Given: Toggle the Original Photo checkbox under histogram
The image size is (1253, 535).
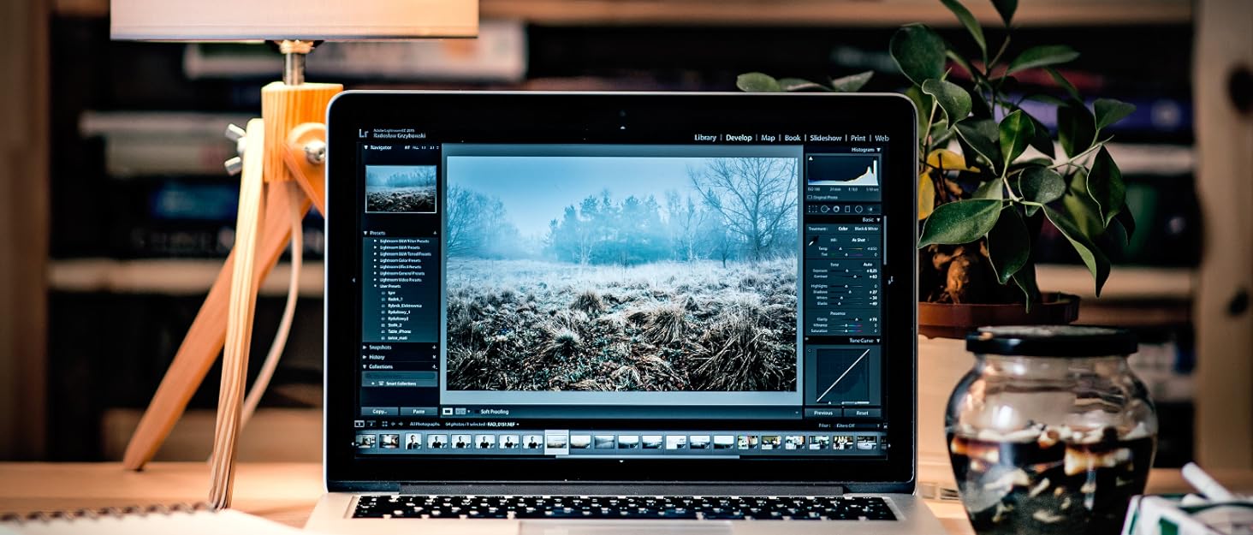Looking at the screenshot, I should click(x=810, y=197).
